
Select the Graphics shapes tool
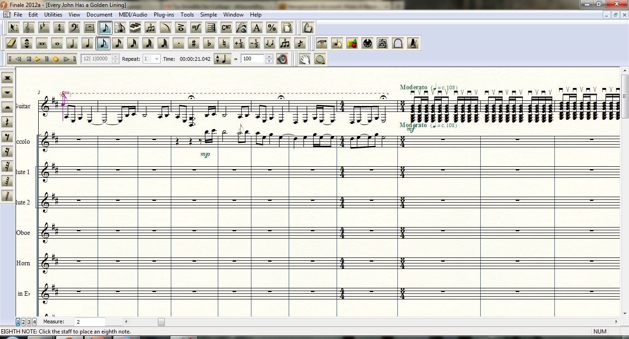point(352,43)
